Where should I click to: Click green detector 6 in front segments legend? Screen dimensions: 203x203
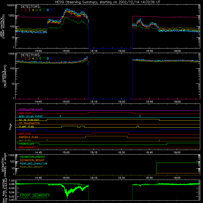pos(40,10)
